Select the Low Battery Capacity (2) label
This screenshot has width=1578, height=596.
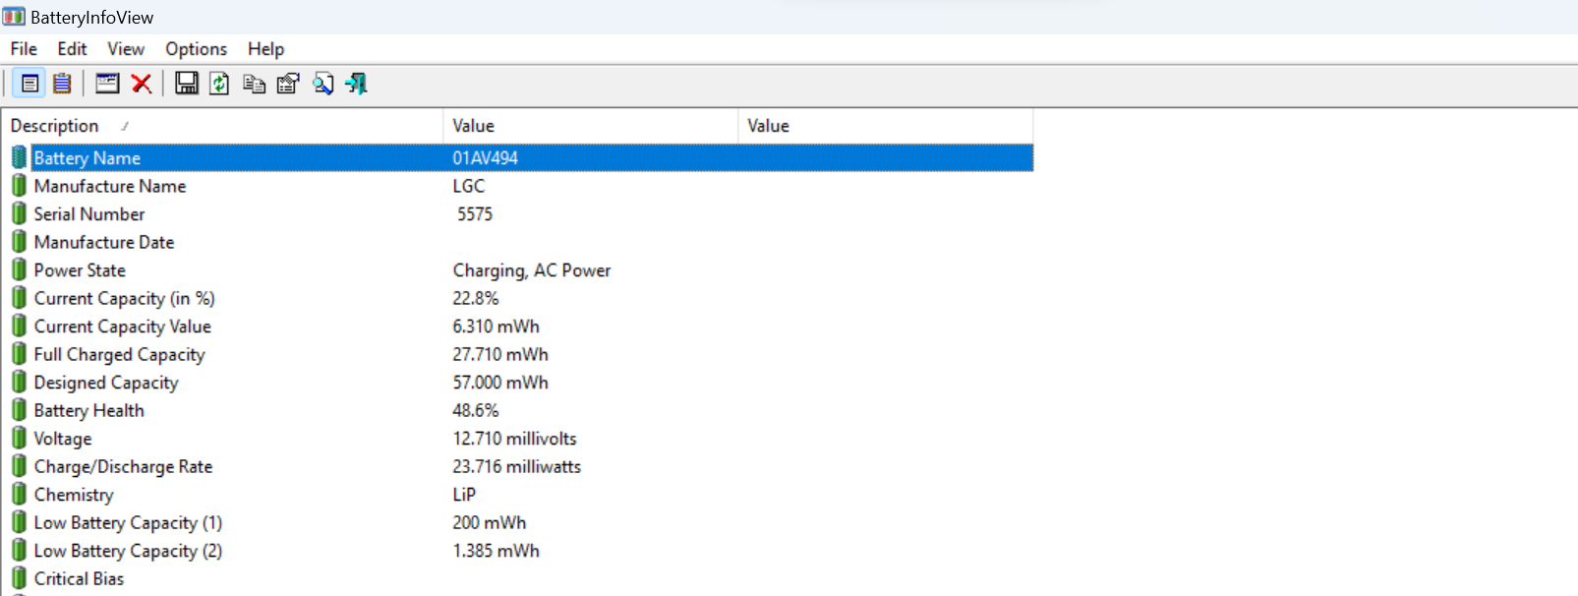pos(128,551)
